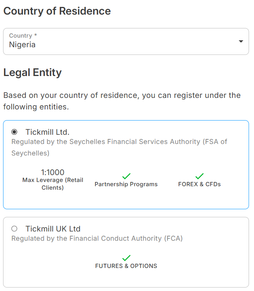This screenshot has width=254, height=291.
Task: Open the Country dropdown arrow
Action: [x=241, y=41]
